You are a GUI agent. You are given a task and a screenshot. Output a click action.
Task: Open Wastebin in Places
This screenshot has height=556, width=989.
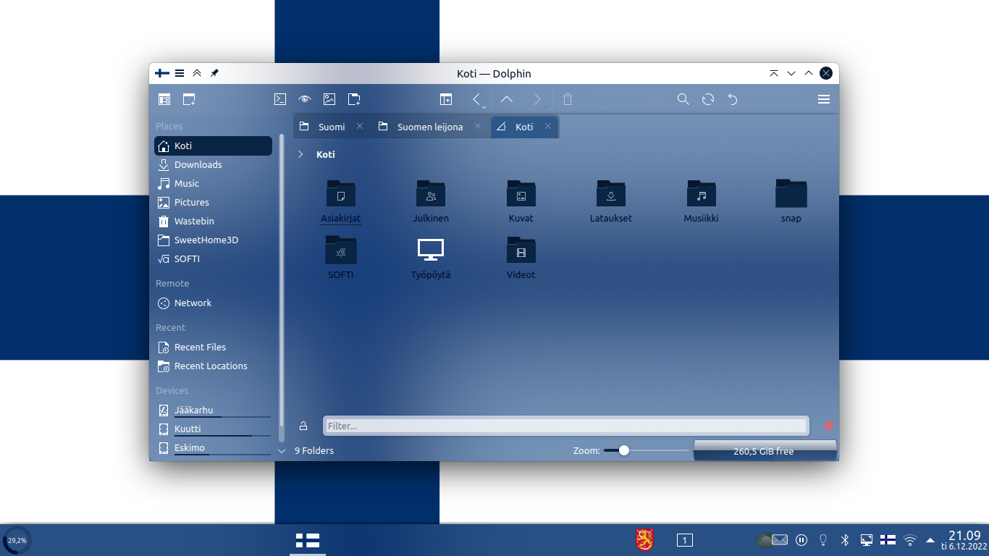pyautogui.click(x=213, y=221)
